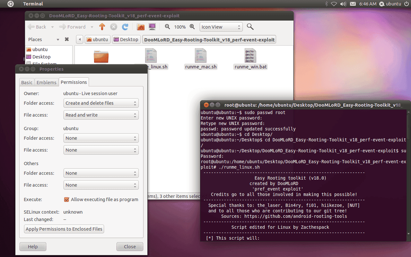Open the wireless network indicator
The width and height of the screenshot is (411, 257).
(334, 4)
